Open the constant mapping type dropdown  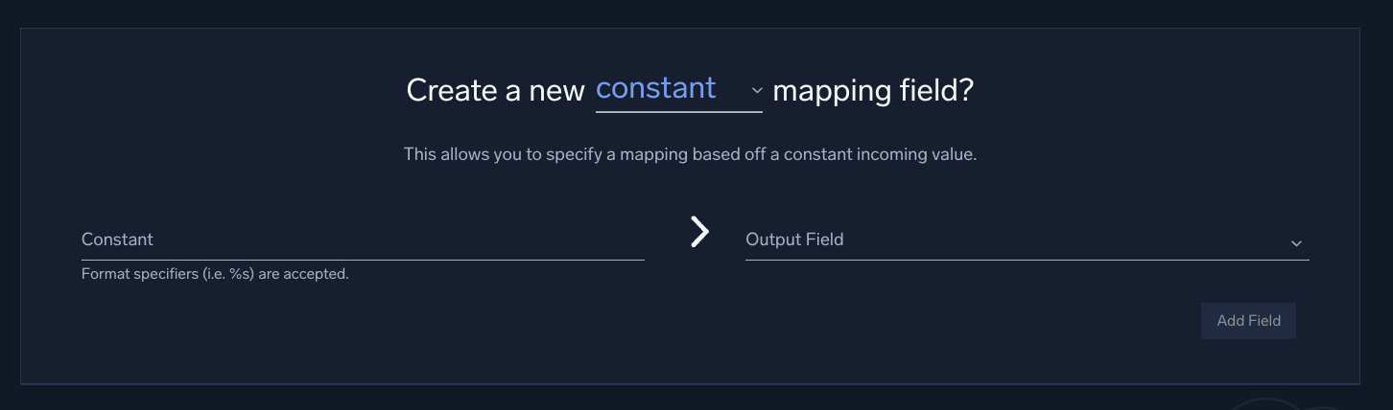pyautogui.click(x=678, y=90)
